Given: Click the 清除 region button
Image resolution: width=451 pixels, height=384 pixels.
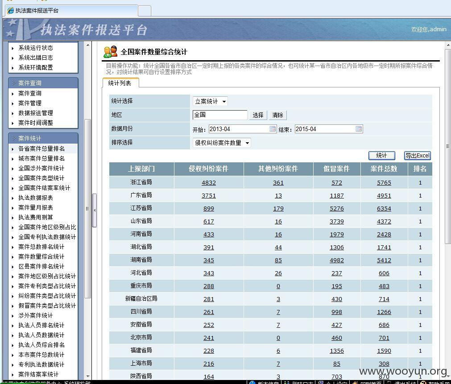Looking at the screenshot, I should click(277, 115).
